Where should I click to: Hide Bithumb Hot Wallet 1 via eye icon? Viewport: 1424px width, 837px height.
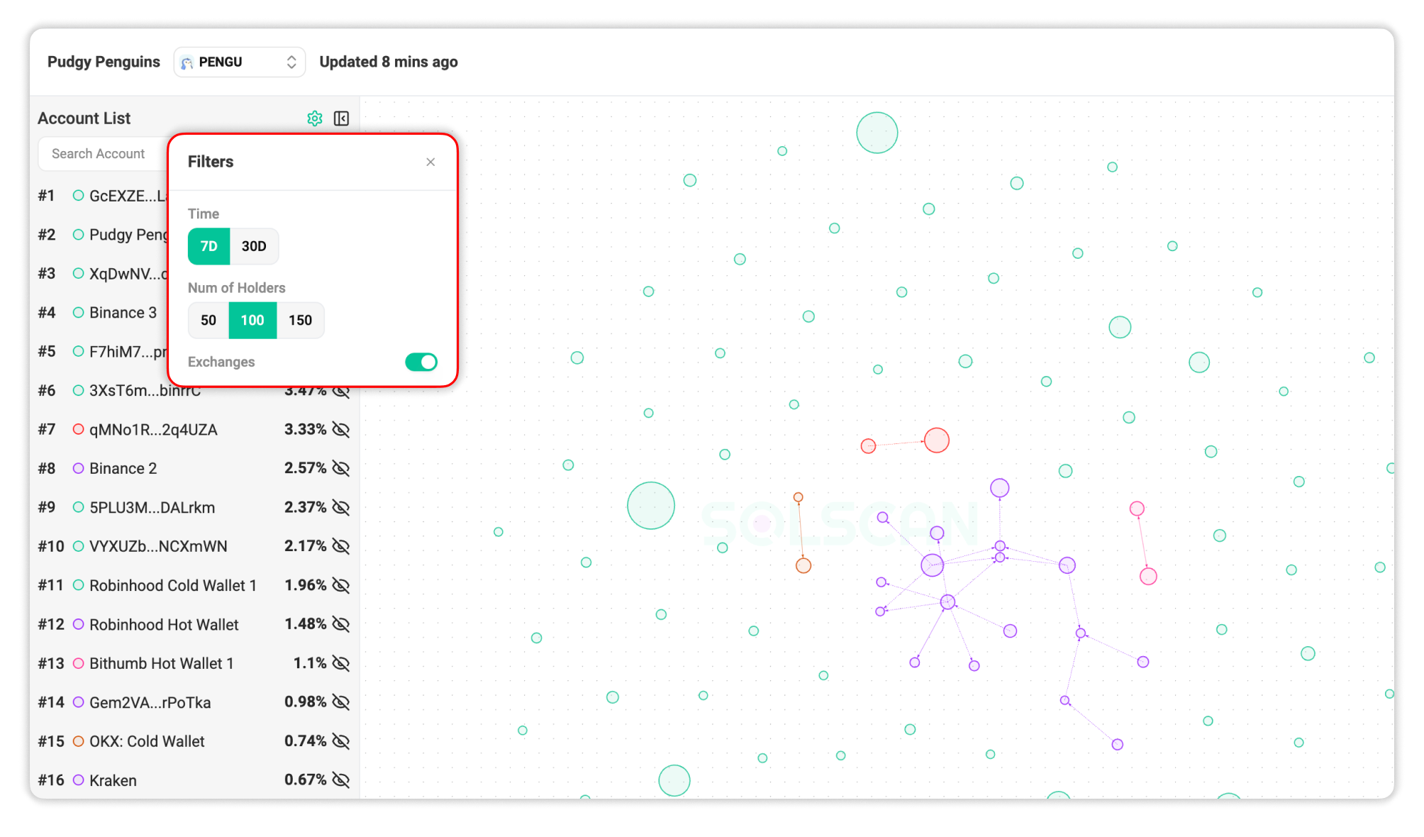340,663
